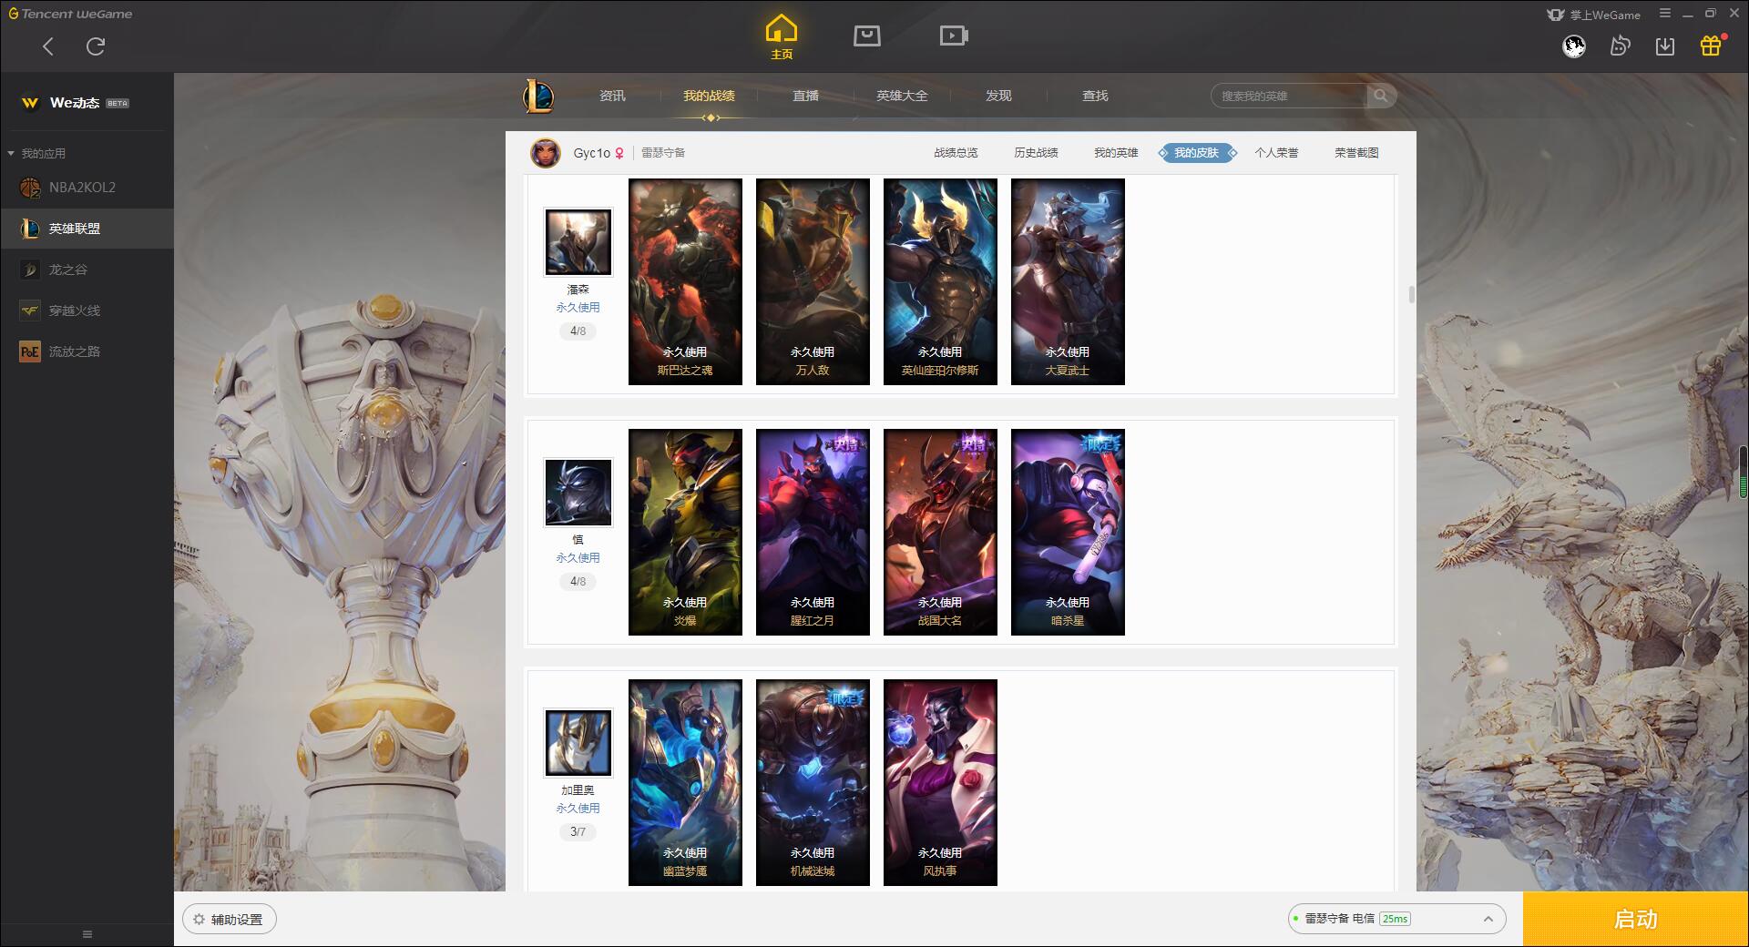Open the 暗杀星 skin card
Viewport: 1749px width, 947px height.
tap(1068, 532)
